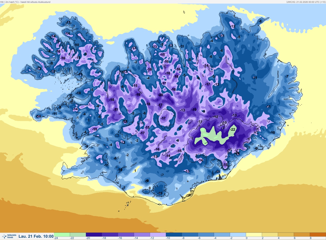Select the light lilac -12 legend swatch
This screenshot has height=240, width=326.
pos(158,234)
